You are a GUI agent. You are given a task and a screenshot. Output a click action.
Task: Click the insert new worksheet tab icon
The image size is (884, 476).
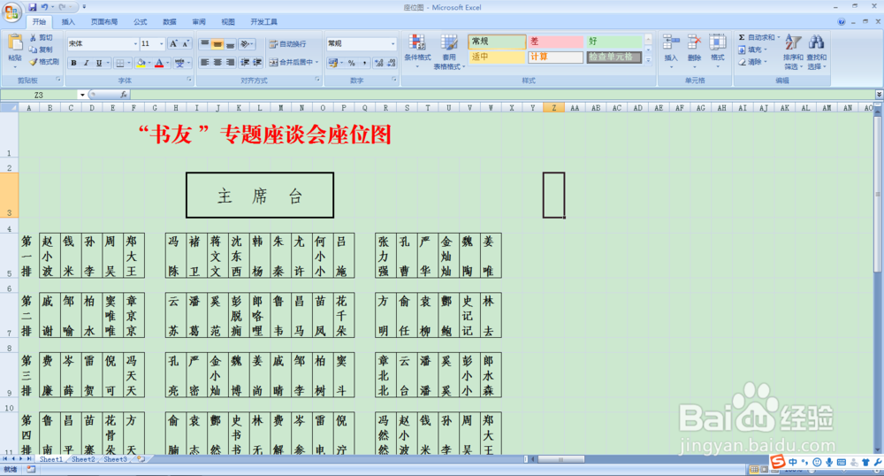pos(141,459)
